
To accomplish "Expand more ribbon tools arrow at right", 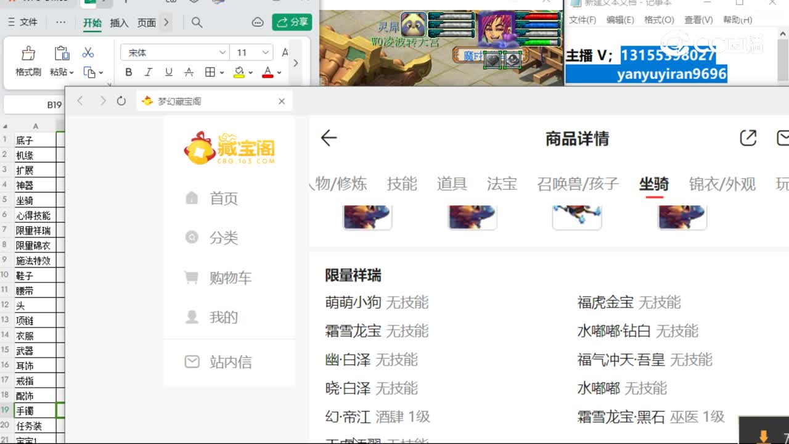I will [x=295, y=63].
